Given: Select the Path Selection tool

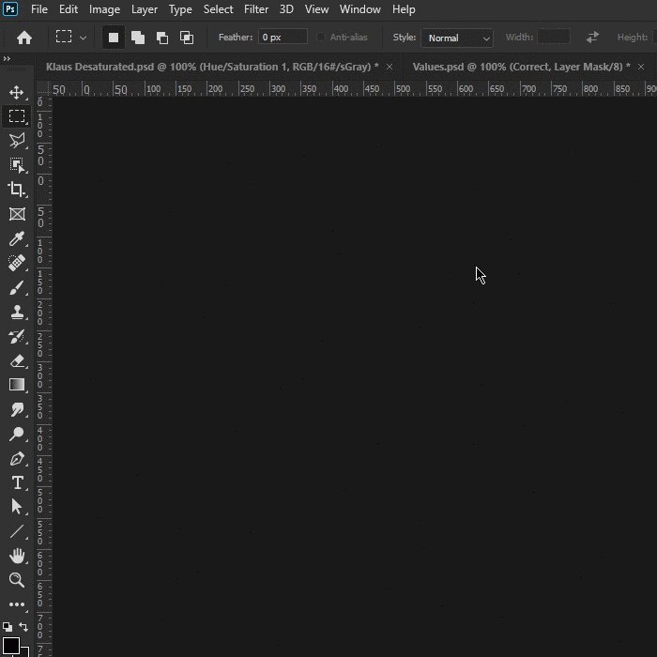Looking at the screenshot, I should (17, 507).
